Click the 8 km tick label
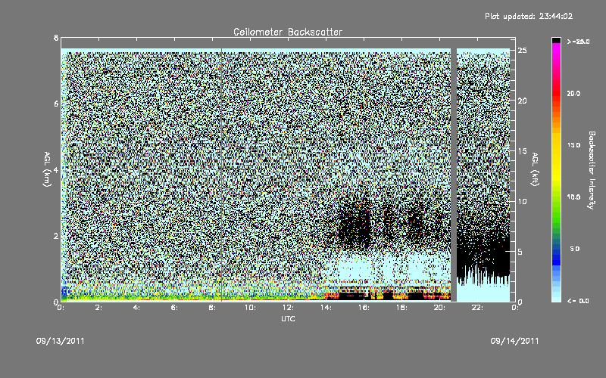606x378 pixels. coord(56,38)
